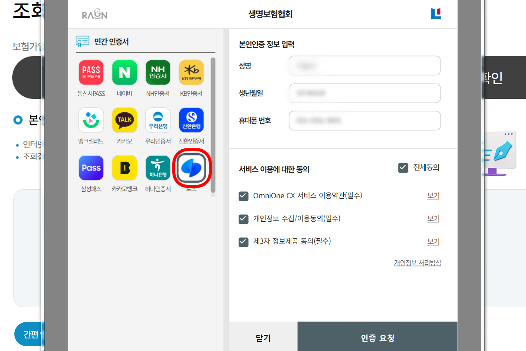Click the certificate list scrollbar
This screenshot has width=526, height=351.
[x=213, y=125]
